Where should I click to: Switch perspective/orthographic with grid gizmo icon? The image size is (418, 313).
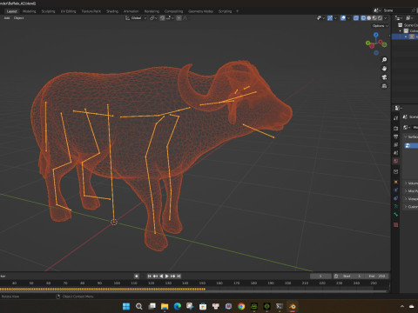(x=384, y=86)
